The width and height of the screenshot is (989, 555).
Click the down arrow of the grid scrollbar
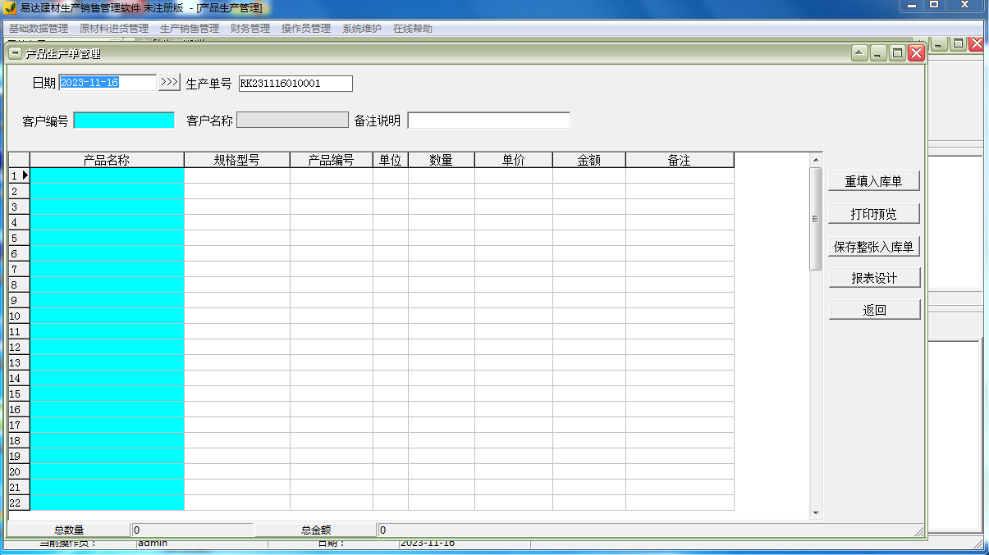[815, 512]
